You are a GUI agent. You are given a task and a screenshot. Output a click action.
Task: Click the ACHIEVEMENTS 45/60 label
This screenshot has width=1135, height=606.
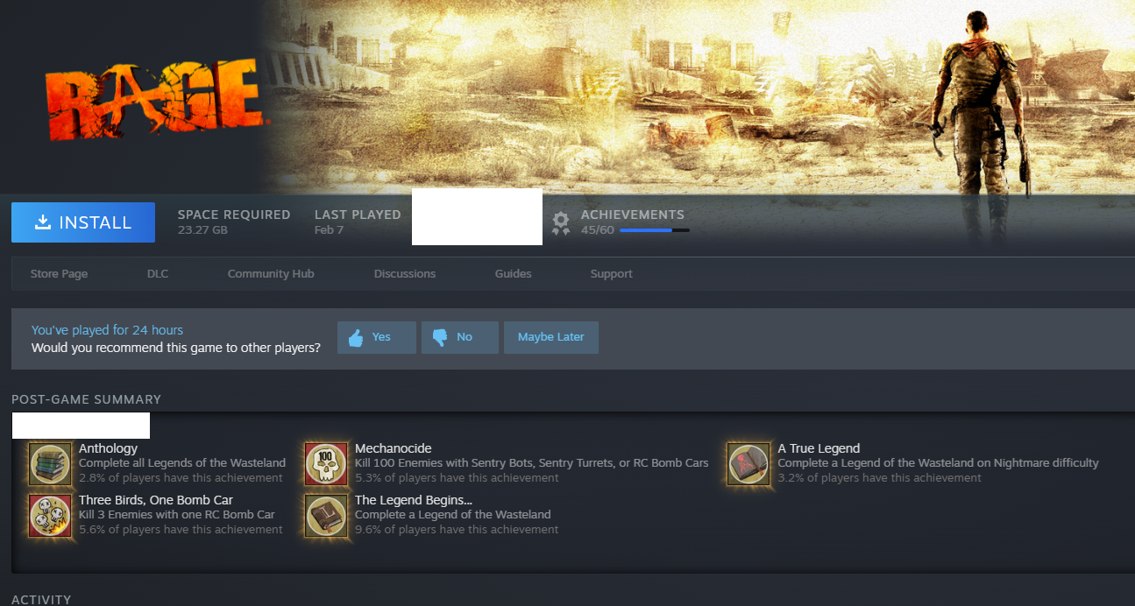tap(633, 222)
